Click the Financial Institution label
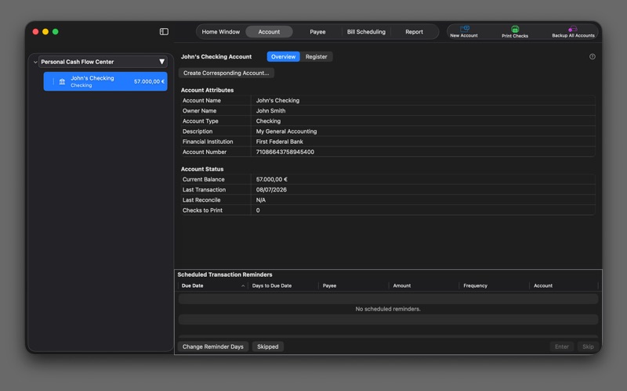627x391 pixels. [208, 142]
